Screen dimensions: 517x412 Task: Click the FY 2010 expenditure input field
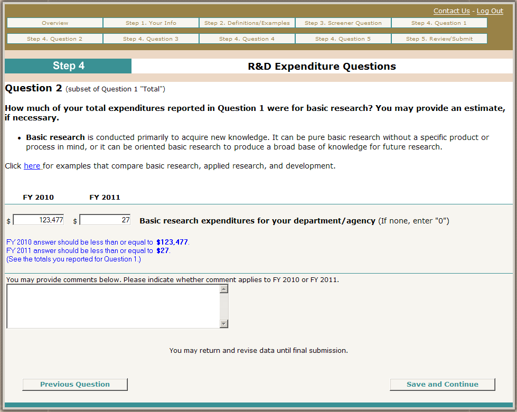click(39, 220)
